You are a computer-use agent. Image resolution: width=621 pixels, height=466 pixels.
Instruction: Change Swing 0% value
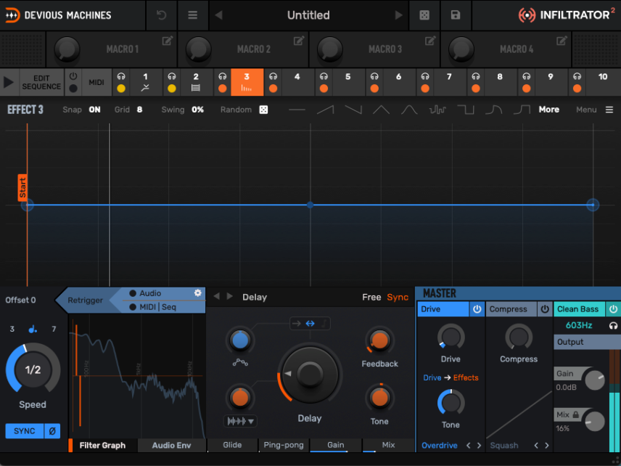(197, 110)
